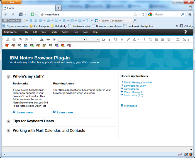Open the Tools menu

click(86, 32)
